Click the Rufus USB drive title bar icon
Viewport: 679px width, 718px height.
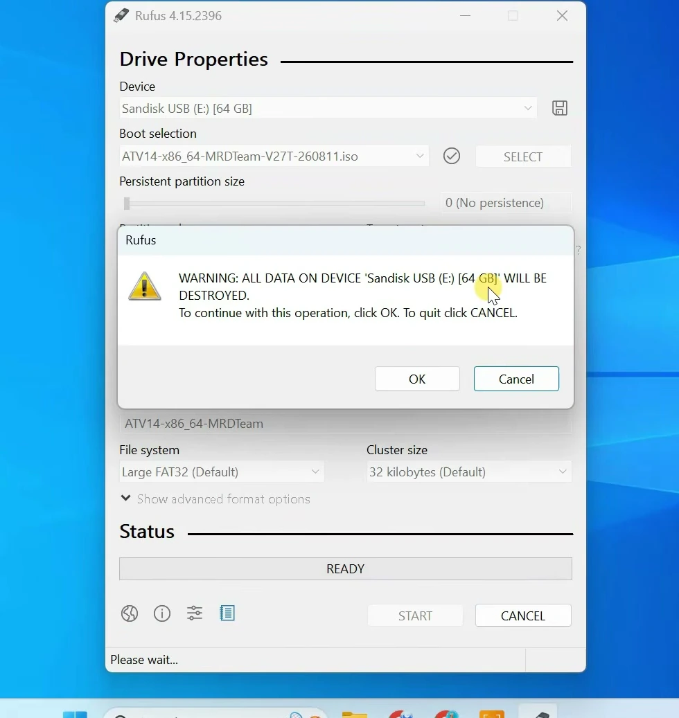tap(121, 15)
